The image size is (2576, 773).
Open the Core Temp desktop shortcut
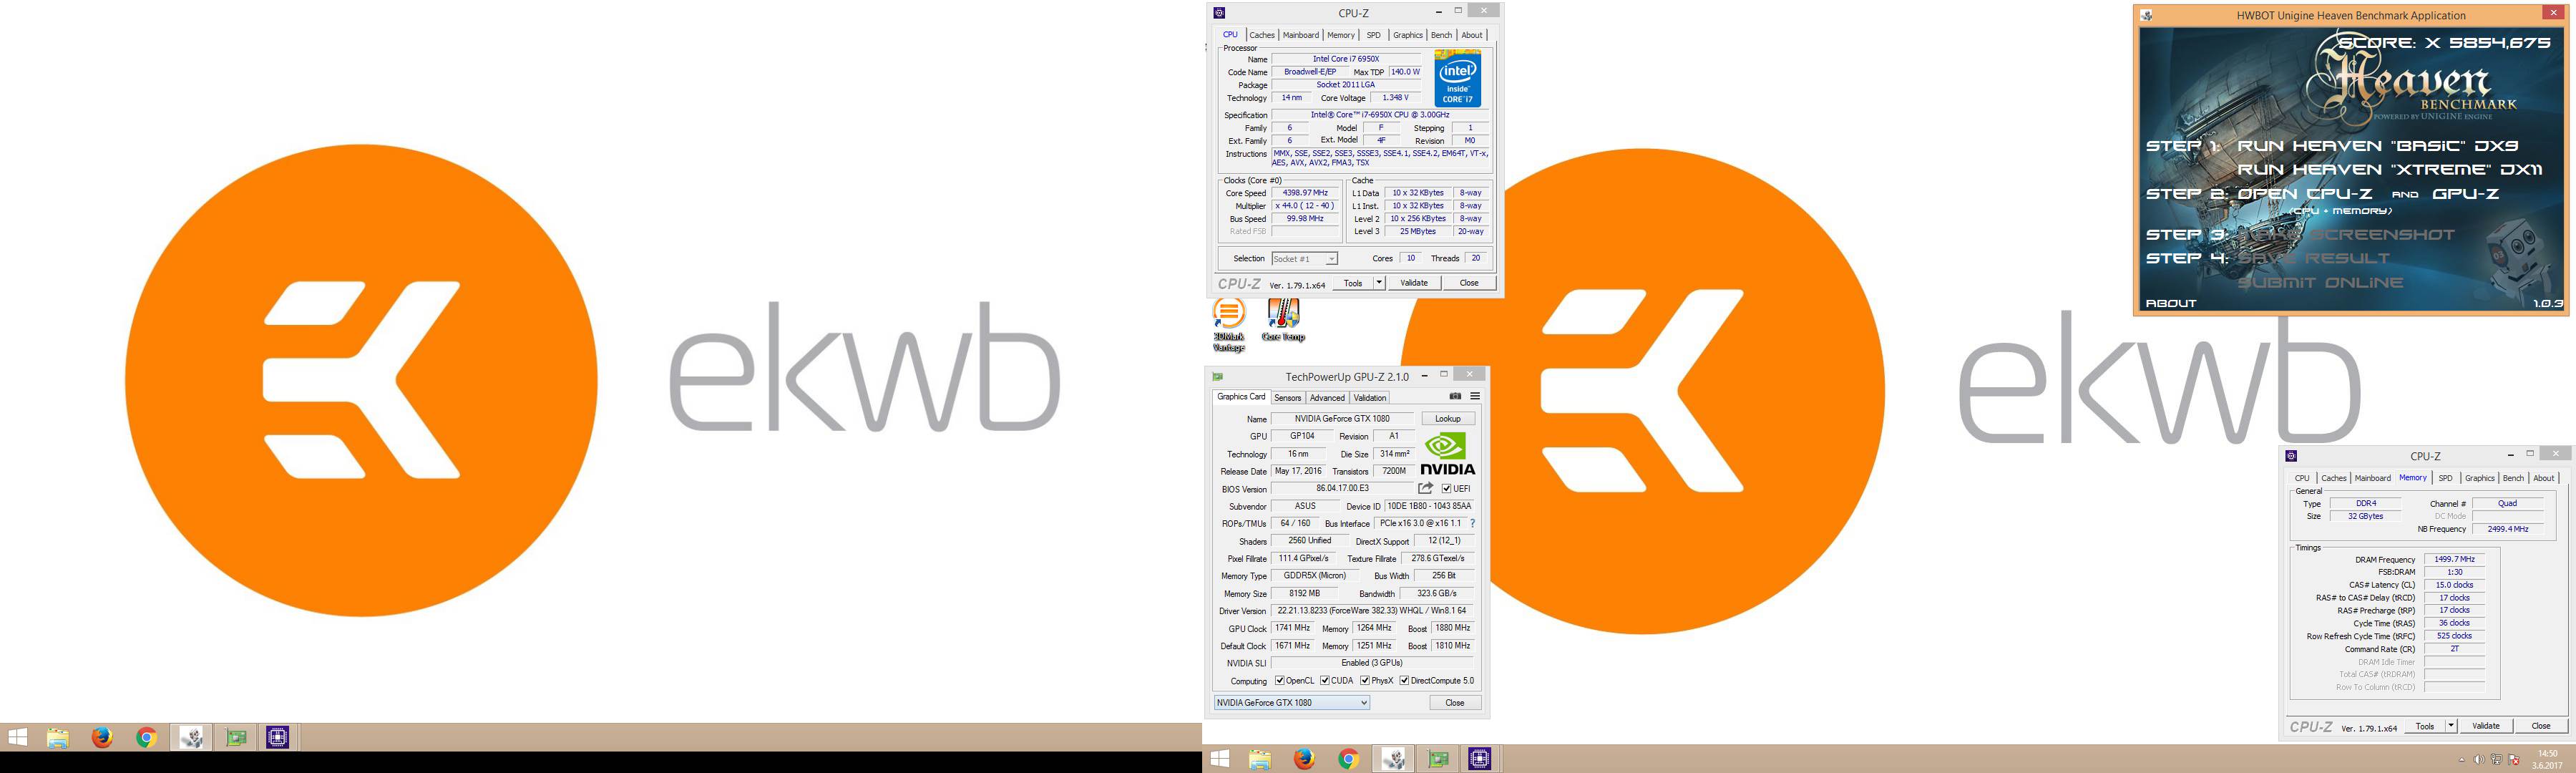pos(1283,320)
